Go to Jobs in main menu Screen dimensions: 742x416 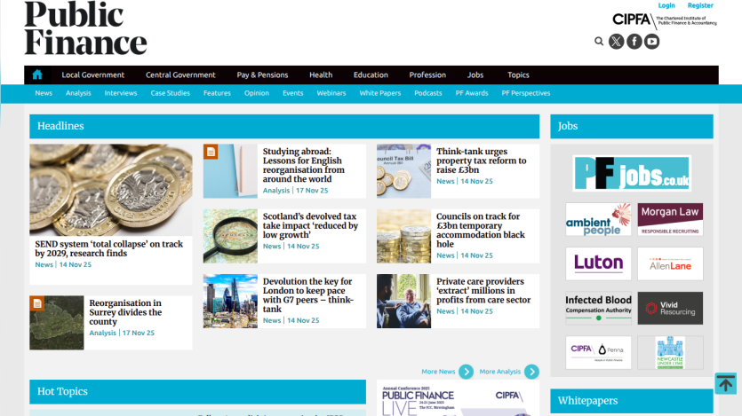click(x=475, y=75)
